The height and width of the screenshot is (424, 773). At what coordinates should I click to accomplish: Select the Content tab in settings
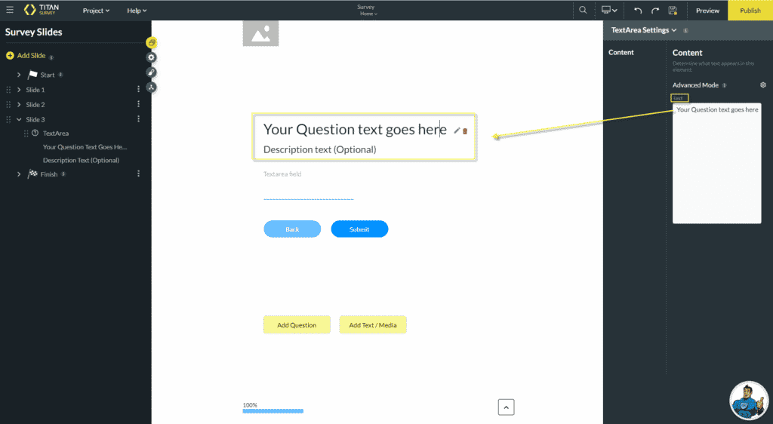[621, 52]
